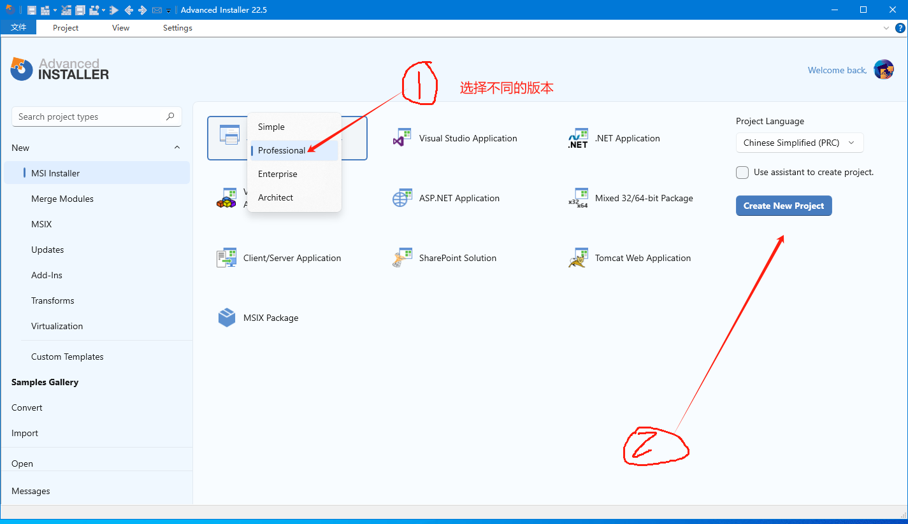Click the Back arrow in title bar
Image resolution: width=908 pixels, height=524 pixels.
tap(129, 10)
